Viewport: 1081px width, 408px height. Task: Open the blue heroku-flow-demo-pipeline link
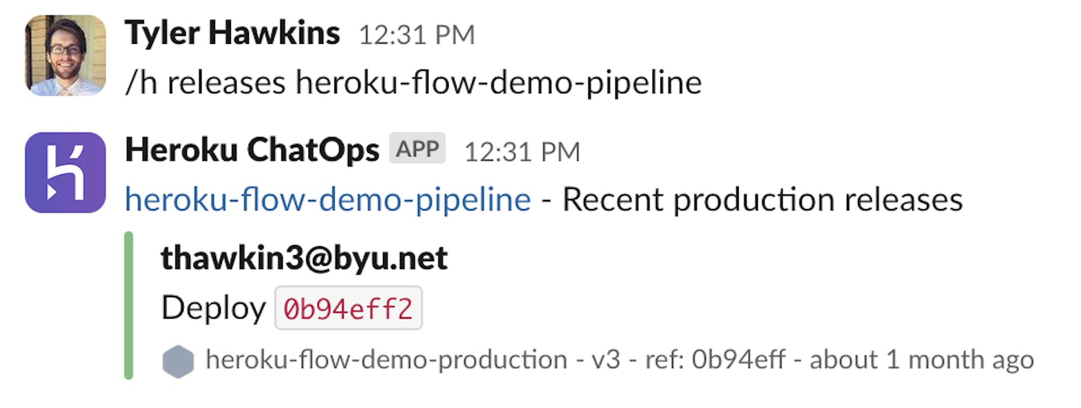(328, 200)
